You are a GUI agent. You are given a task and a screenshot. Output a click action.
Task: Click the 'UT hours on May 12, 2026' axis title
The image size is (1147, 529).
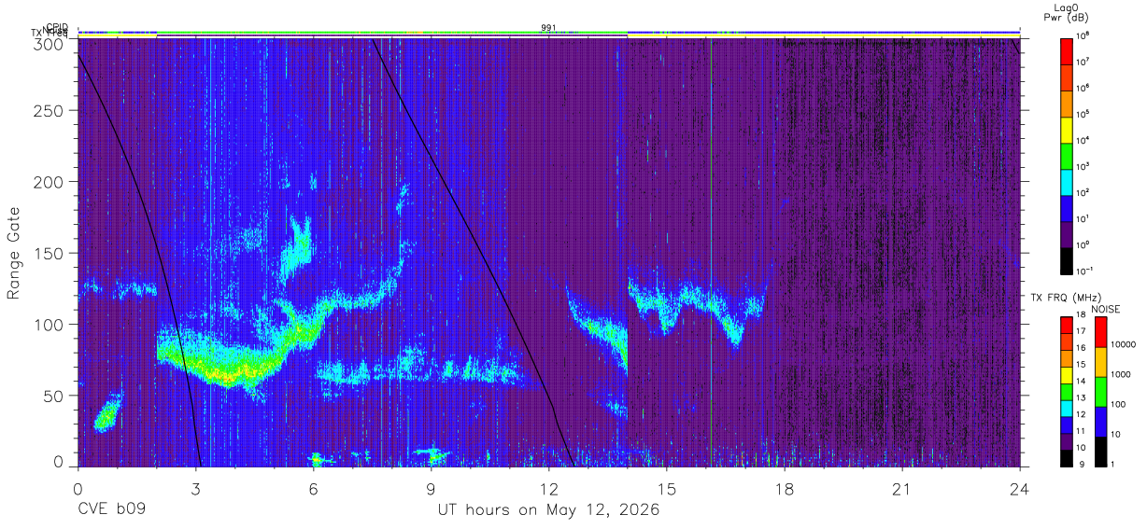pos(548,510)
